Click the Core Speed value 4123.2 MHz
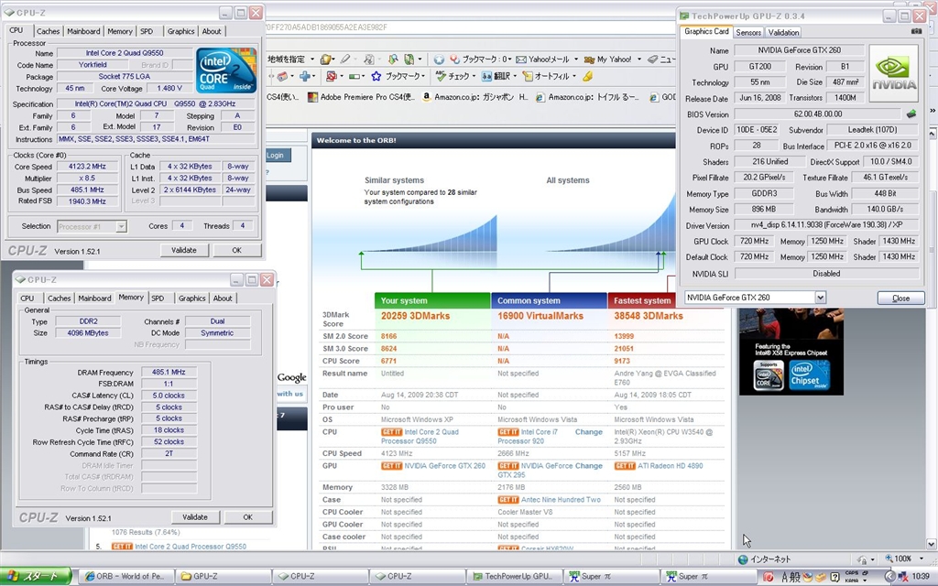 coord(87,167)
